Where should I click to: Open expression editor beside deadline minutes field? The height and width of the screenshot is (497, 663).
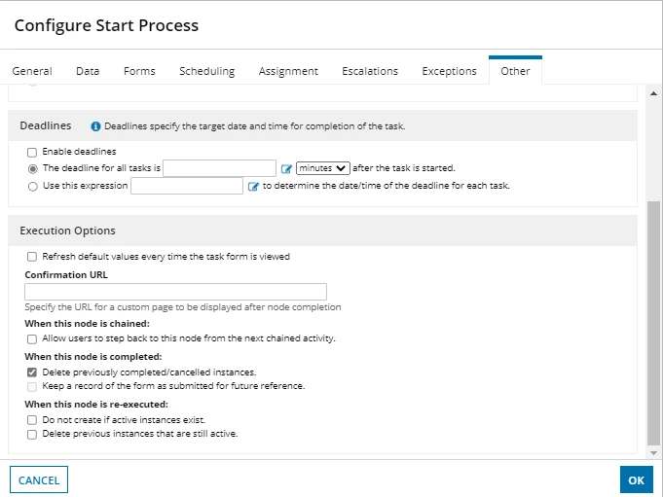pyautogui.click(x=286, y=169)
